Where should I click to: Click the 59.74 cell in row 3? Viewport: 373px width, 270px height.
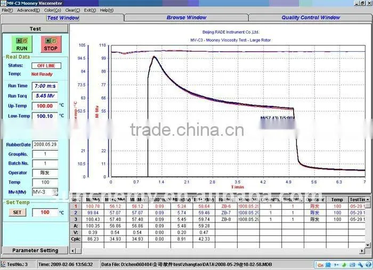click(204, 219)
